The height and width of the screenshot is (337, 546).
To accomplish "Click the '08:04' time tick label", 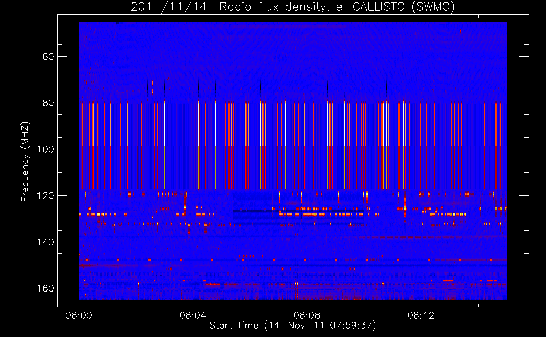I will [x=193, y=316].
